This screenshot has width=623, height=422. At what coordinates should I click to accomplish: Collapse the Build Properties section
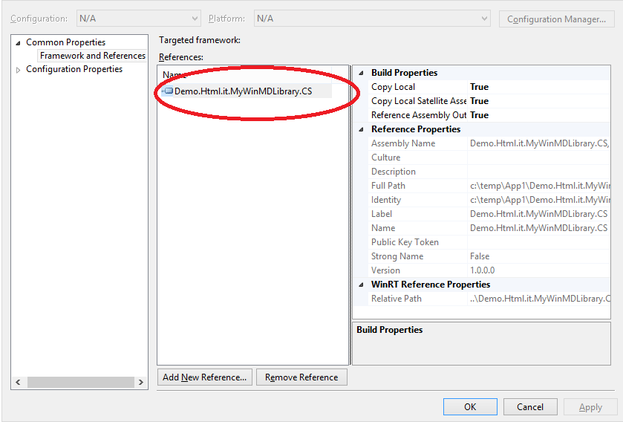[x=362, y=73]
